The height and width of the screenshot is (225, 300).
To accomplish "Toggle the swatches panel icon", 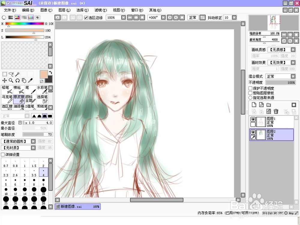I will click(x=31, y=18).
